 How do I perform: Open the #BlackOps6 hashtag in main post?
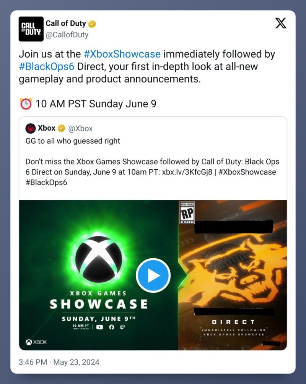click(x=47, y=66)
